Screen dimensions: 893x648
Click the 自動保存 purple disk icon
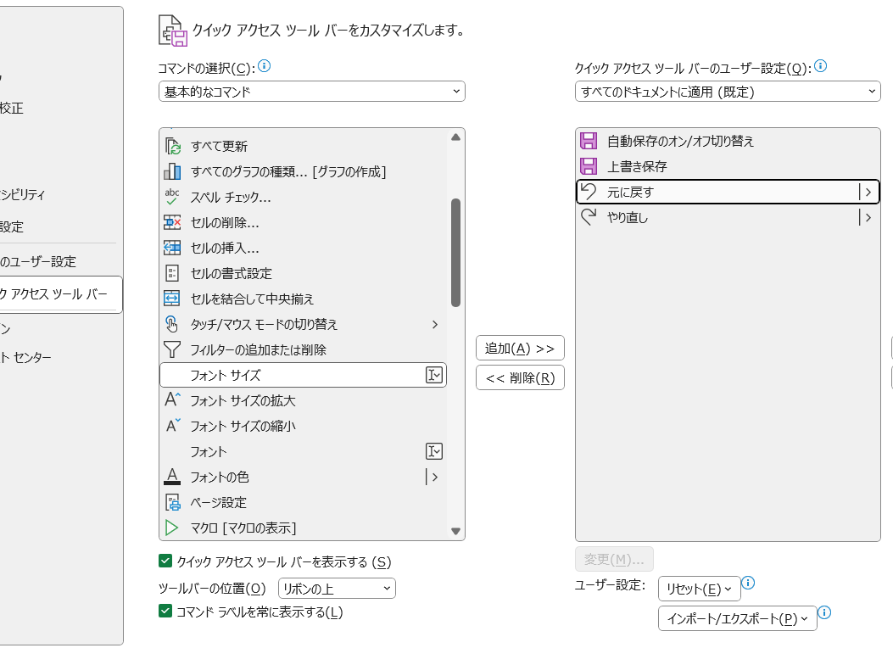point(589,141)
